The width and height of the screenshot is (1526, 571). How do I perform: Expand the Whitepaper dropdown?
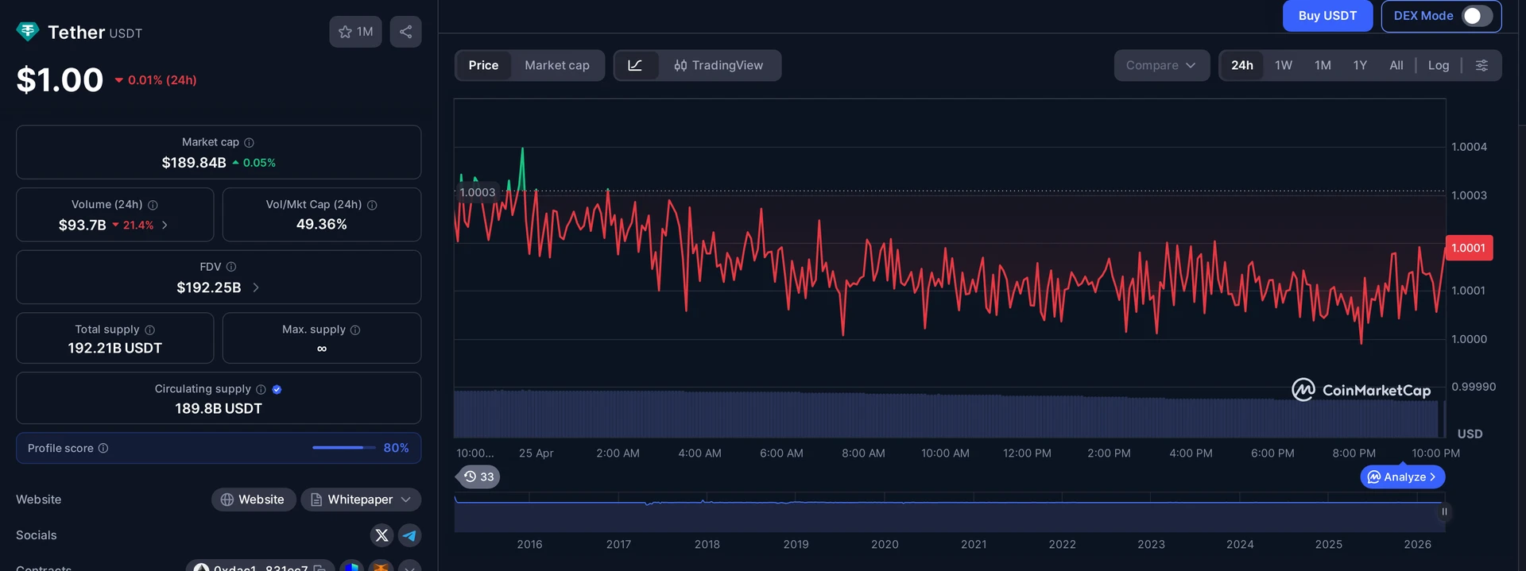pyautogui.click(x=361, y=500)
